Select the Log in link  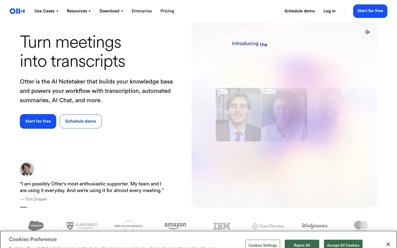[329, 11]
